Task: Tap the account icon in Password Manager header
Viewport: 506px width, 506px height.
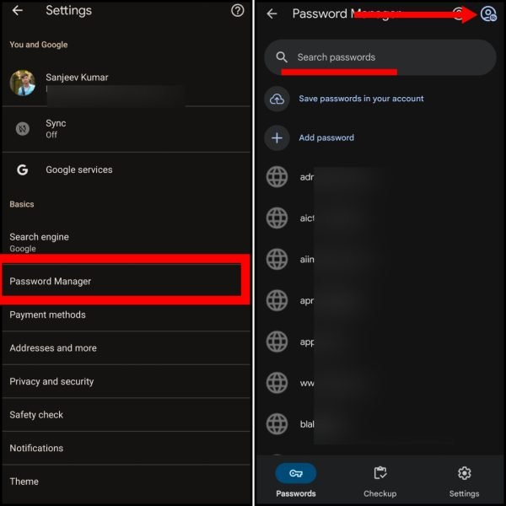Action: point(488,13)
